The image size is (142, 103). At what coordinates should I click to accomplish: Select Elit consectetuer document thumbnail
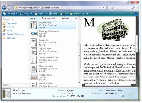point(34,69)
